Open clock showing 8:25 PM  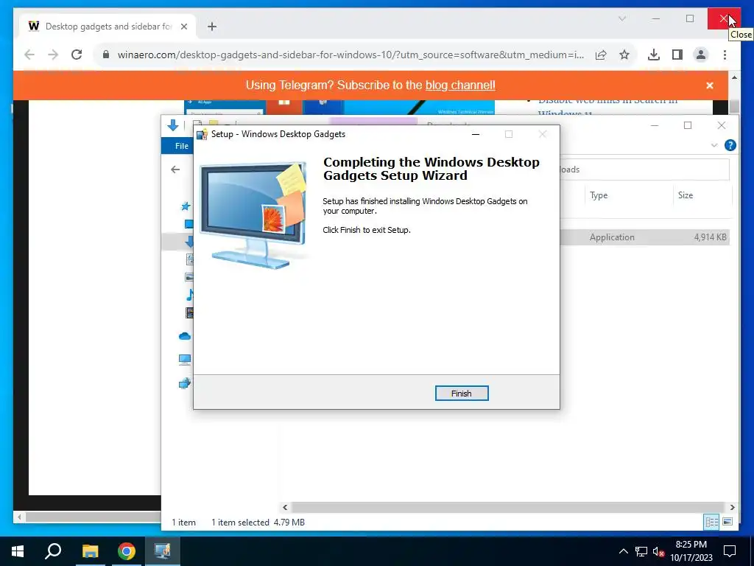(691, 551)
